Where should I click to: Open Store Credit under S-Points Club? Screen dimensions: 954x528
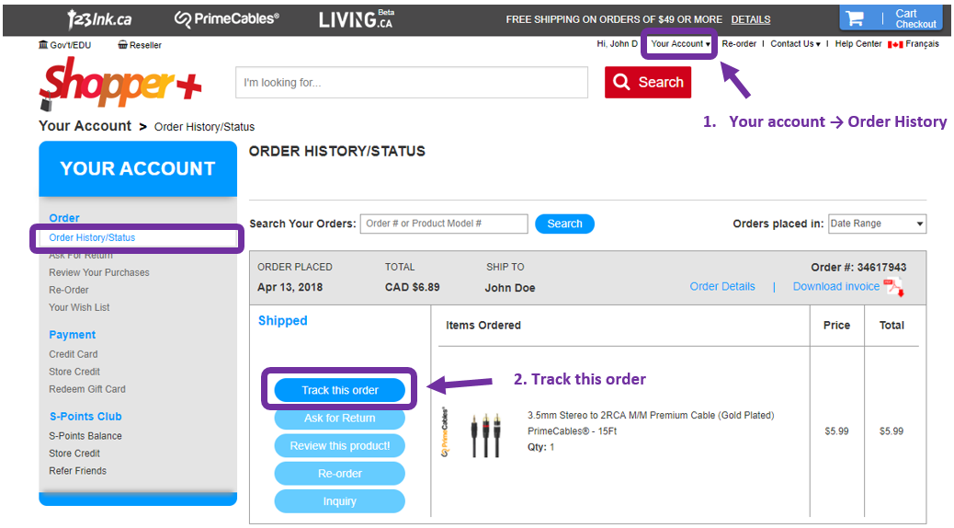click(74, 453)
